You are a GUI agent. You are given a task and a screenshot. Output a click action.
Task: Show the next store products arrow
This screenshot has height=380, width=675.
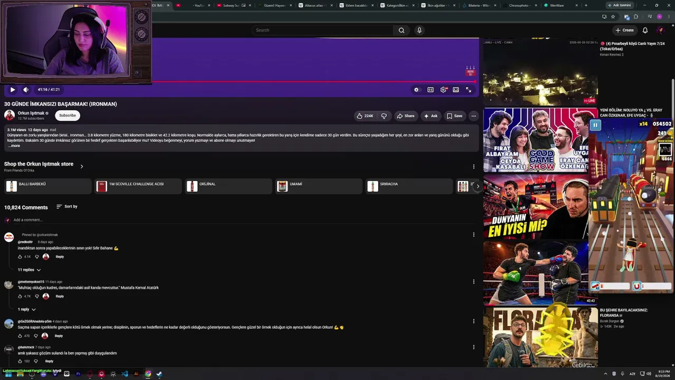coord(478,186)
